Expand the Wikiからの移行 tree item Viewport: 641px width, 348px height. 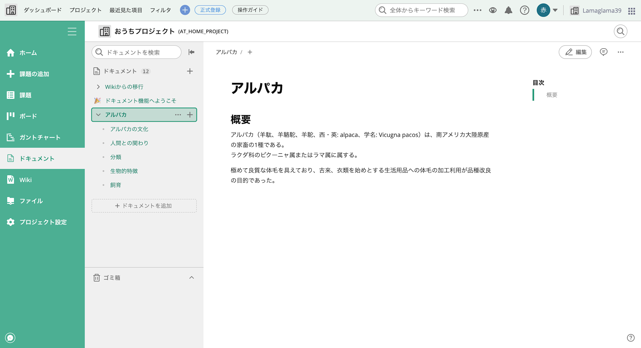(x=98, y=86)
